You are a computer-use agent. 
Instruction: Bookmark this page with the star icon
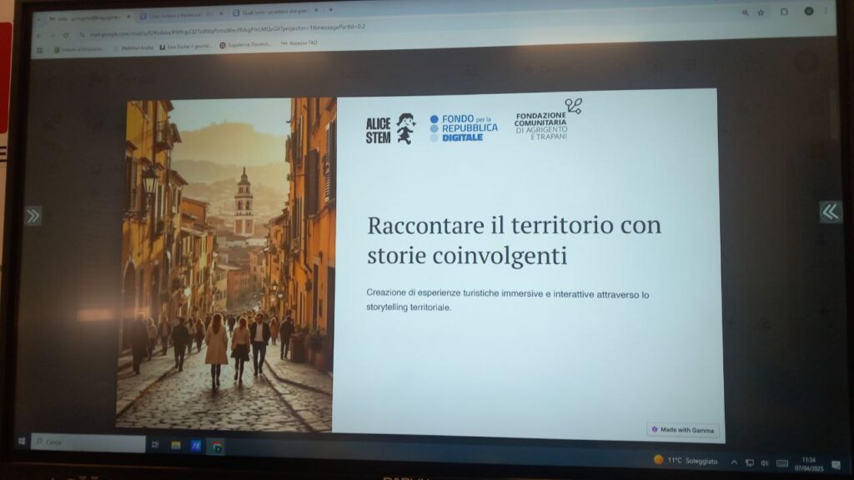761,12
